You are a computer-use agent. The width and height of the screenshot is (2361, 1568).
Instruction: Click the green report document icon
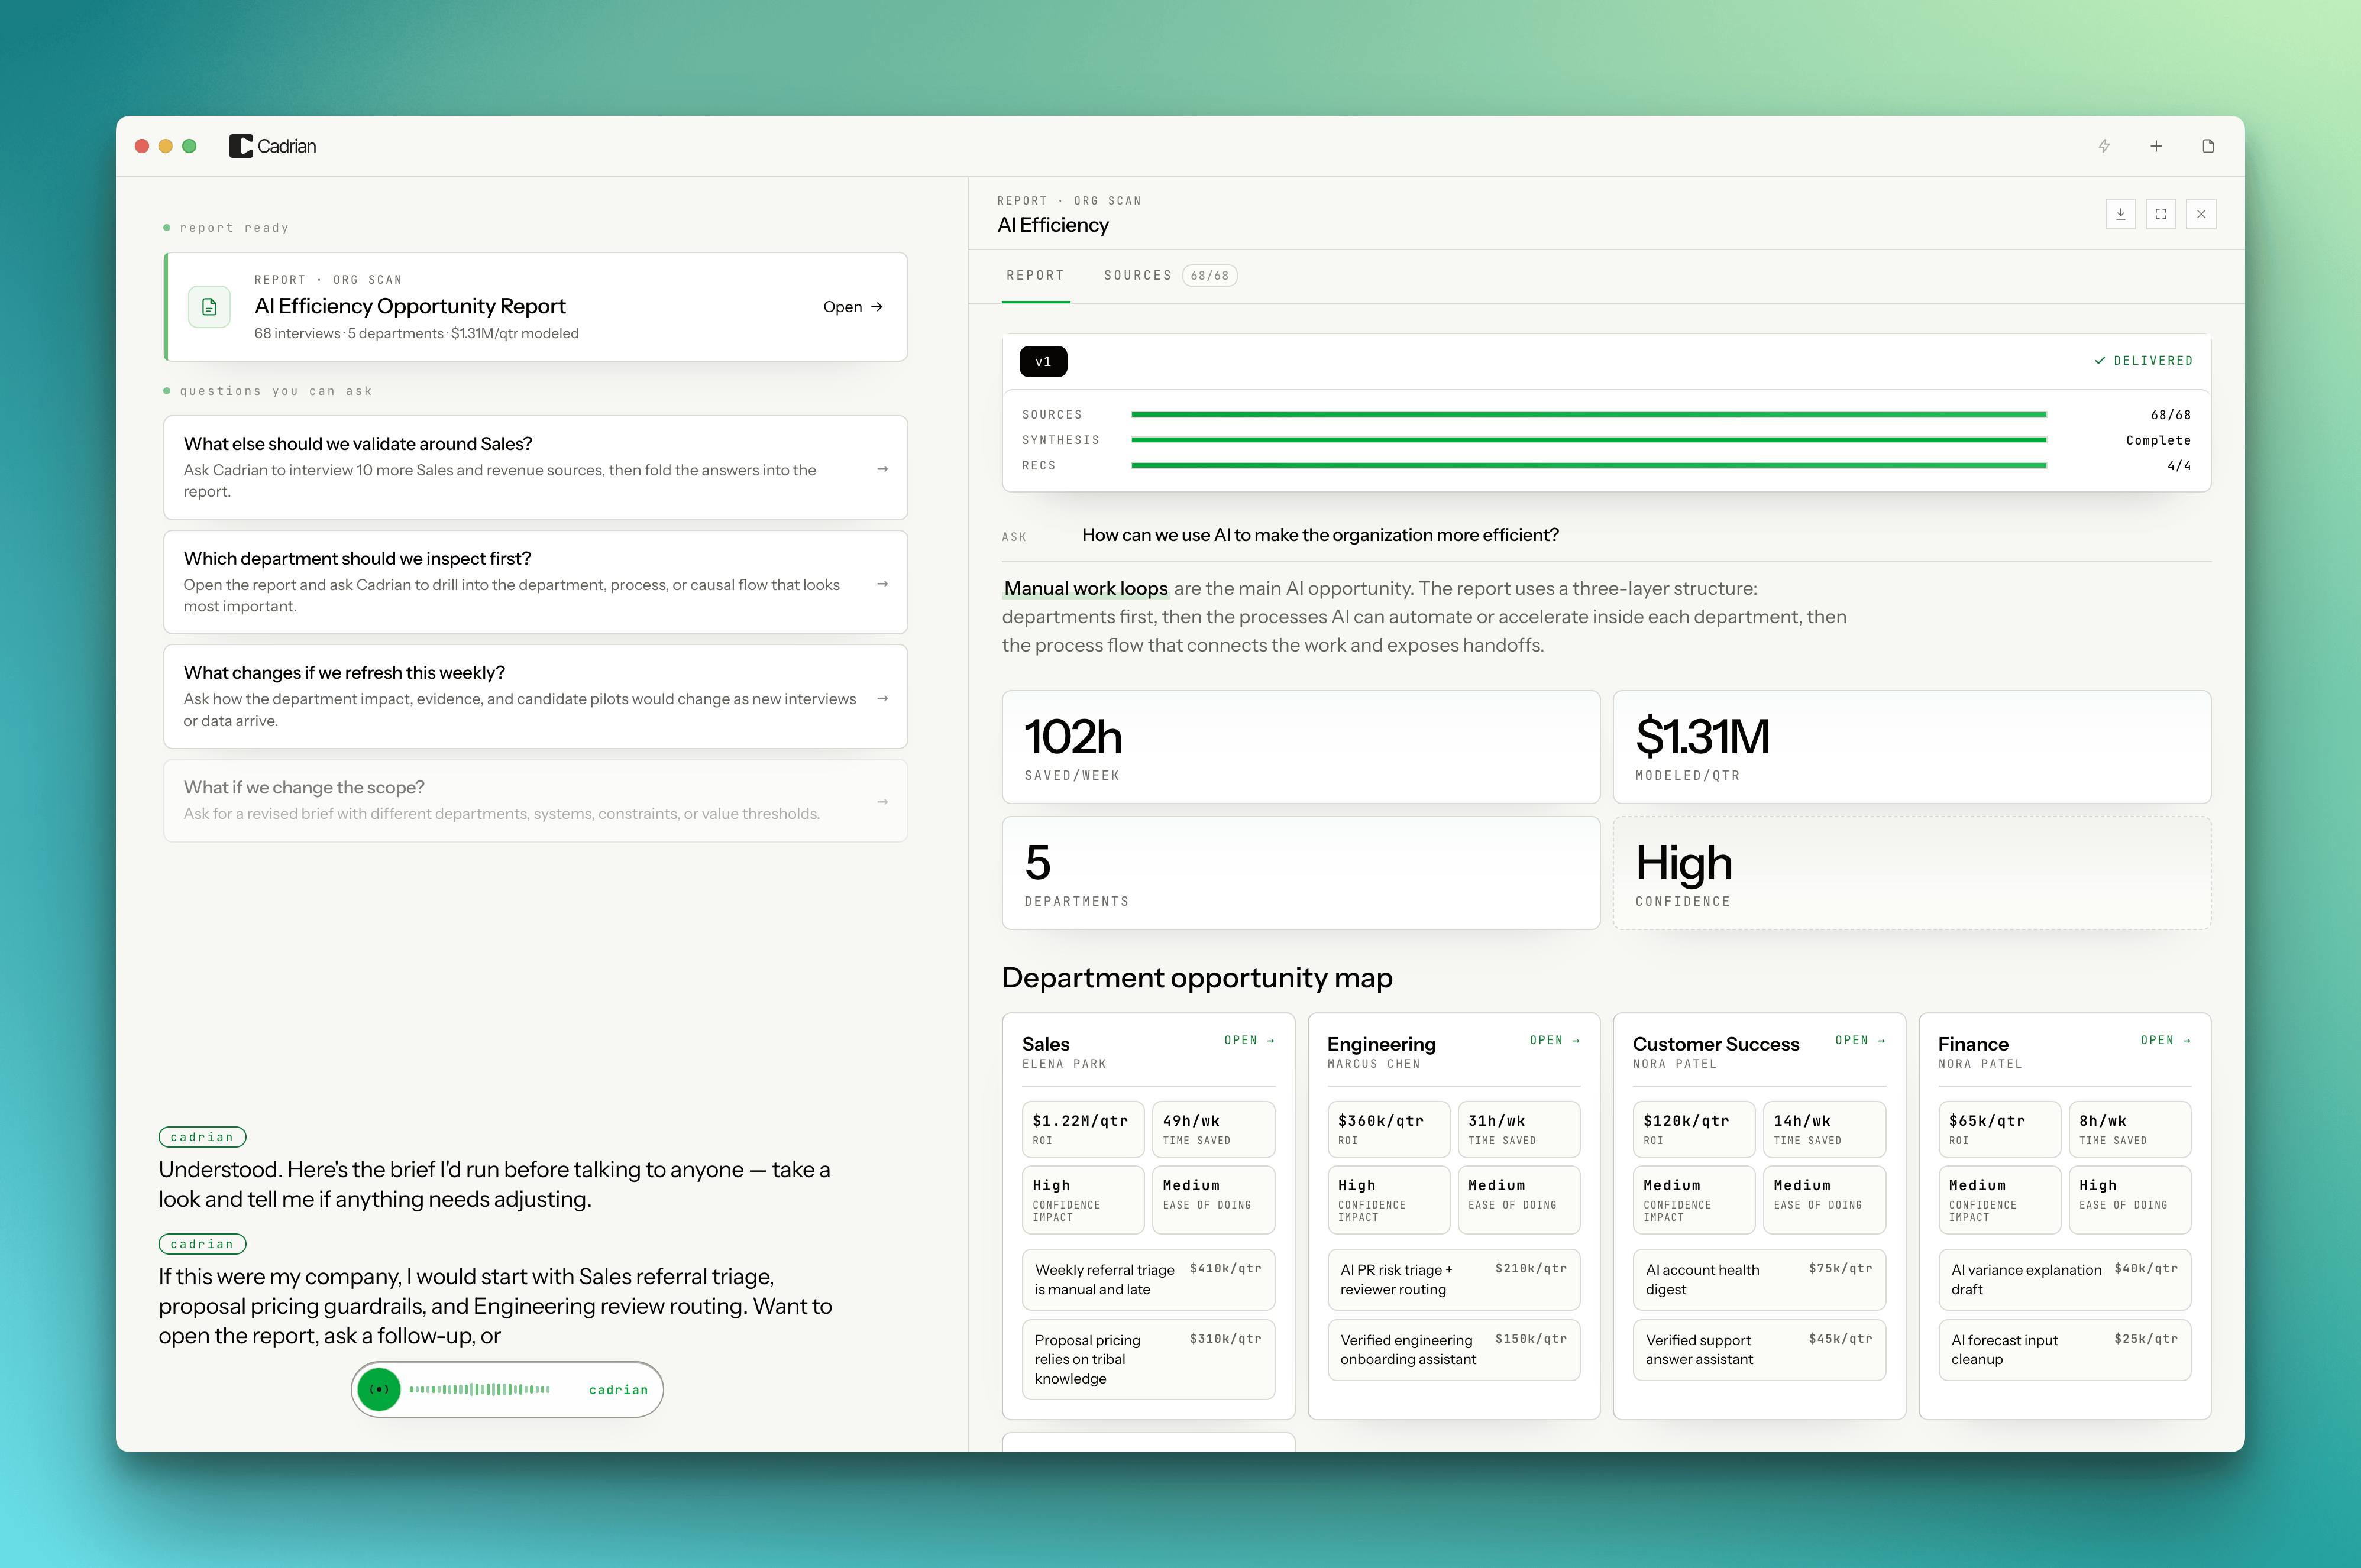[209, 307]
